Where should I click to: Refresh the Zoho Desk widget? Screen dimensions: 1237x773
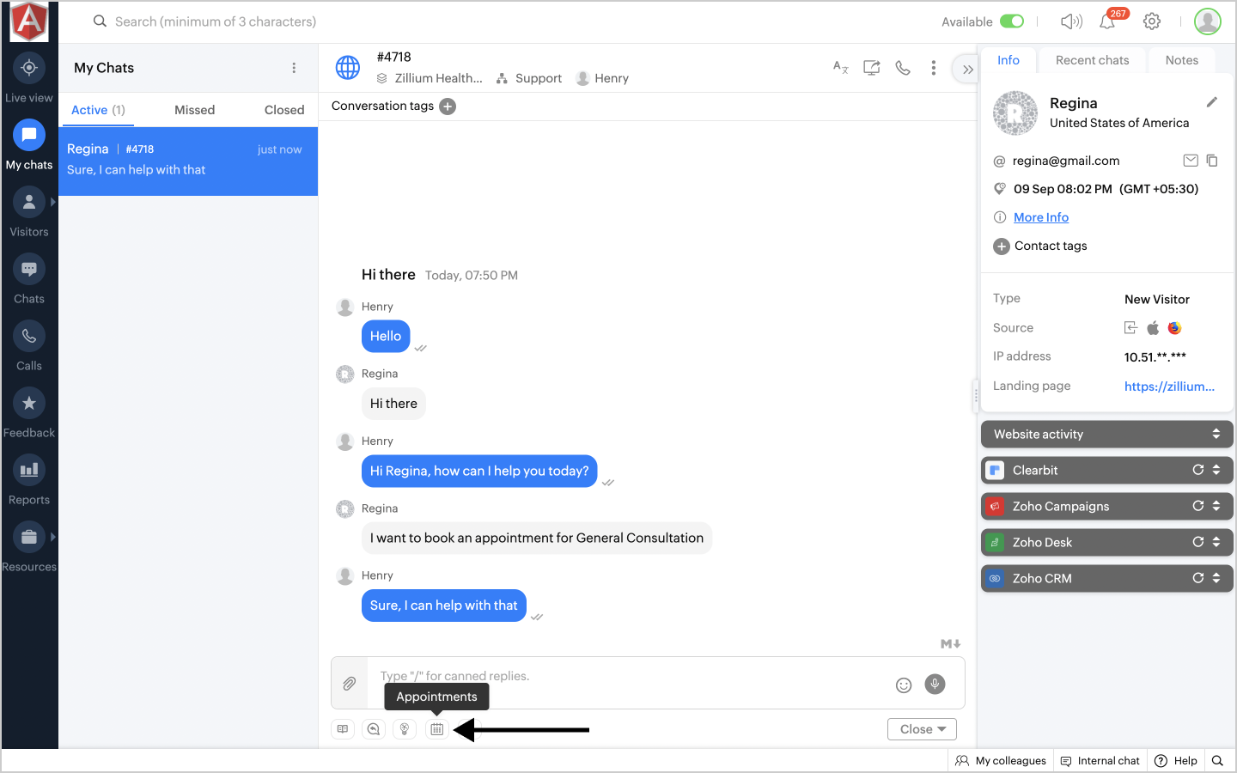coord(1197,542)
